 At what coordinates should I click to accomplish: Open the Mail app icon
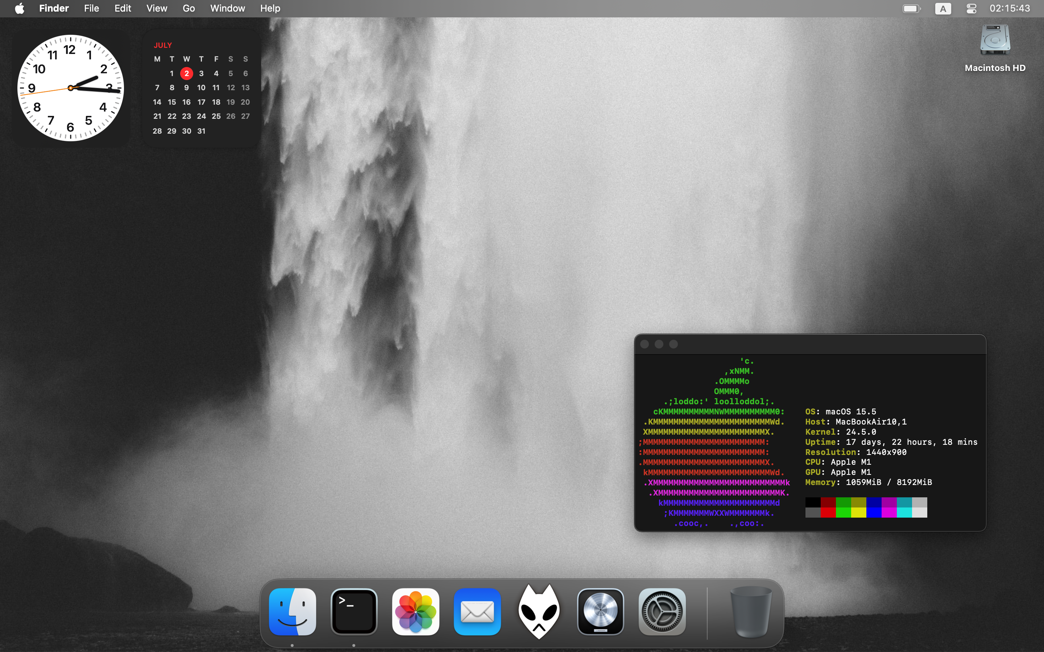pos(477,611)
